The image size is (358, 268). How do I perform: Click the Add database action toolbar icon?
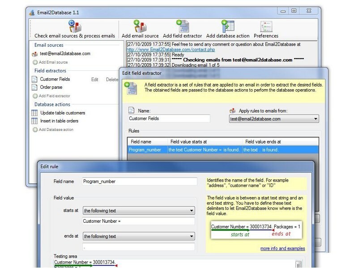pyautogui.click(x=228, y=26)
